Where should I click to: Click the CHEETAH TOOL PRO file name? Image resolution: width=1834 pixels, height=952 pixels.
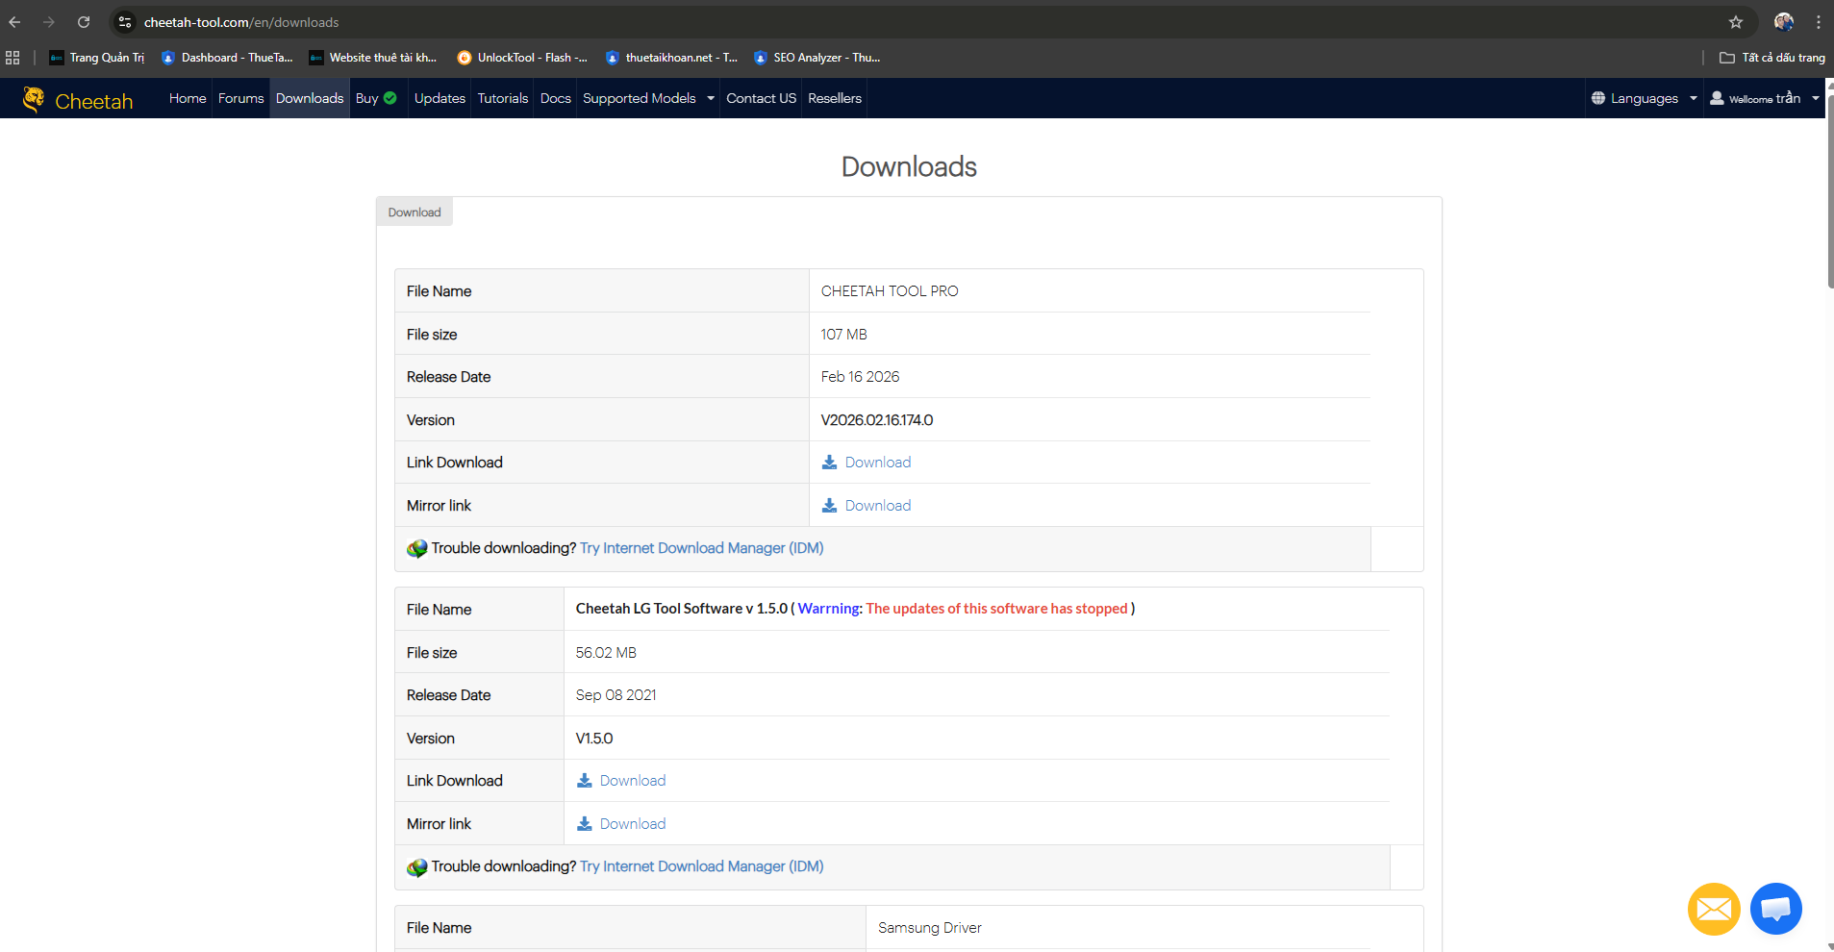(x=890, y=291)
